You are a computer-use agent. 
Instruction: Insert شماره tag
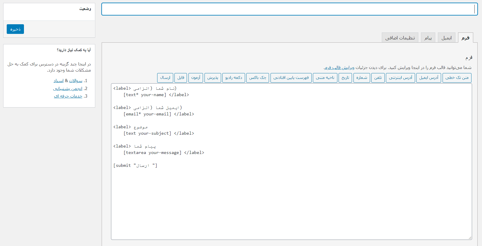362,78
